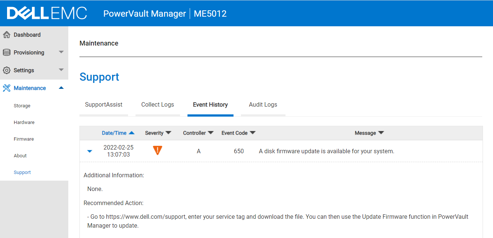Click the Settings sidebar label

(x=24, y=70)
